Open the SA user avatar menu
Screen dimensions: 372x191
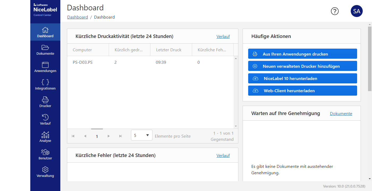click(x=357, y=11)
